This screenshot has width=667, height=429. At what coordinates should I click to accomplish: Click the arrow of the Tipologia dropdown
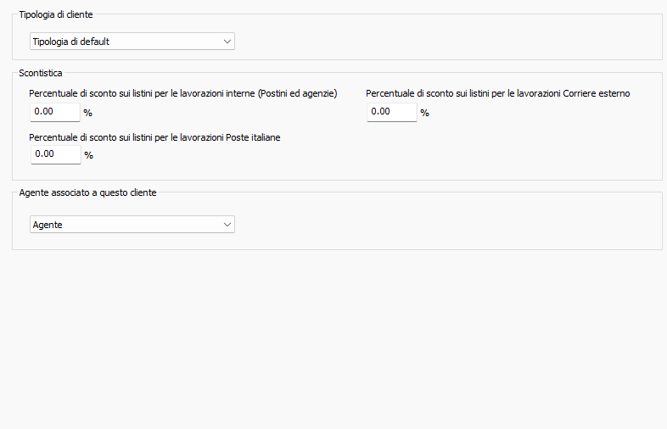click(x=227, y=41)
